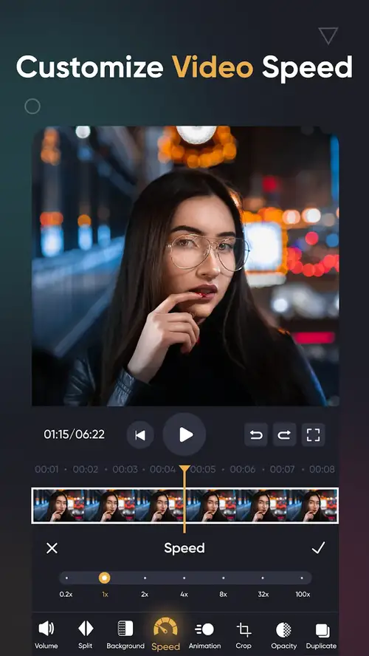Click the 00:07 timeline ruler mark
This screenshot has height=656, width=369.
282,469
